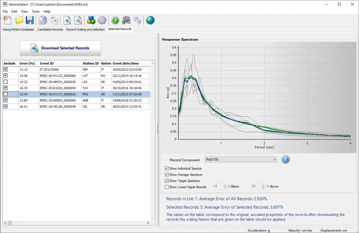Open the Tools menu
The width and height of the screenshot is (359, 233).
(36, 11)
